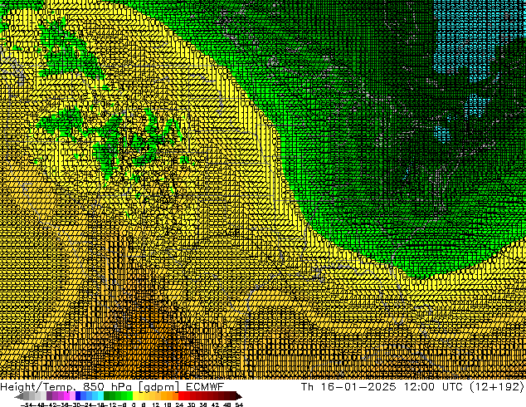Click the '42' legend label

215,405
